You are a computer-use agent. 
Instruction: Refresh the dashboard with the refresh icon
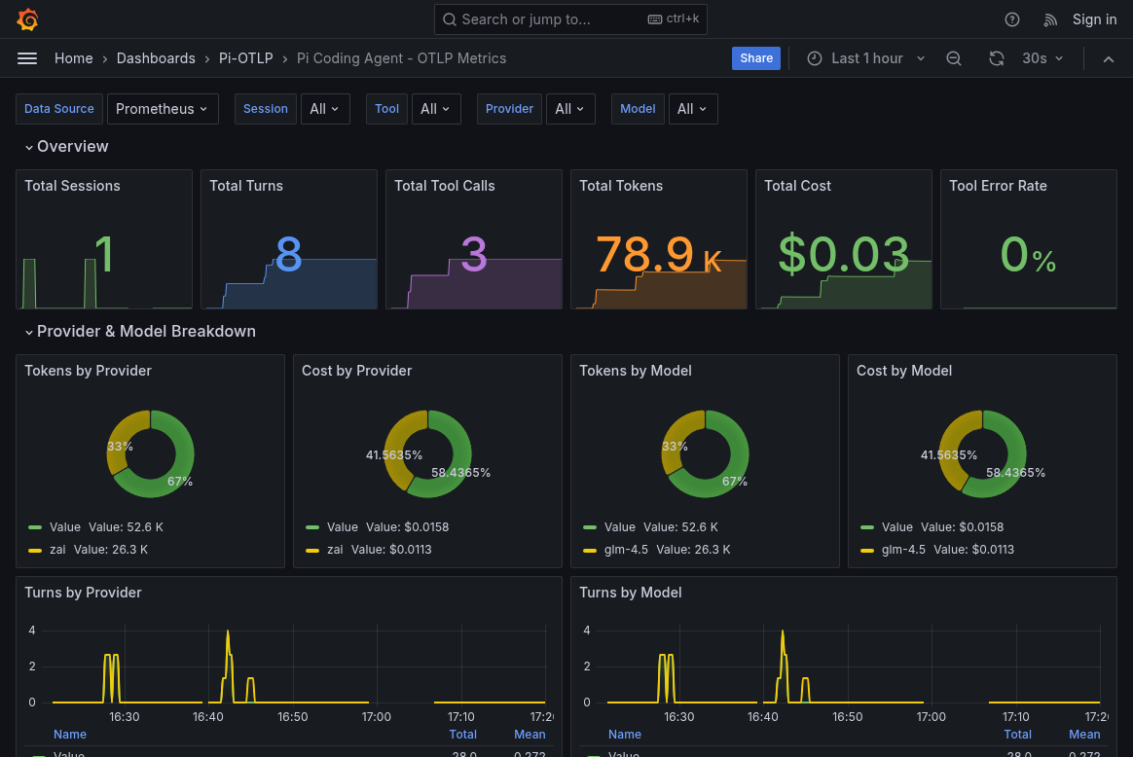point(997,58)
